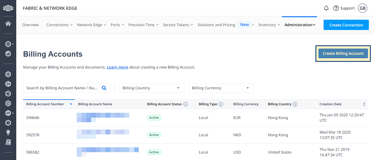
Task: Expand the Precision Time menu
Action: click(x=143, y=25)
